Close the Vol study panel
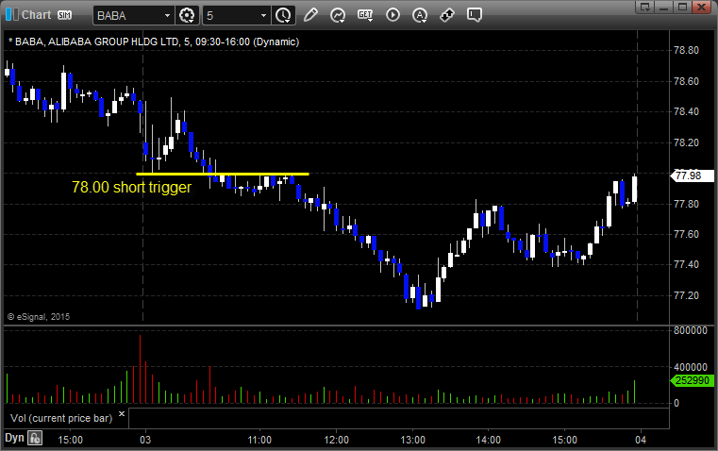The height and width of the screenshot is (451, 718). tap(122, 413)
